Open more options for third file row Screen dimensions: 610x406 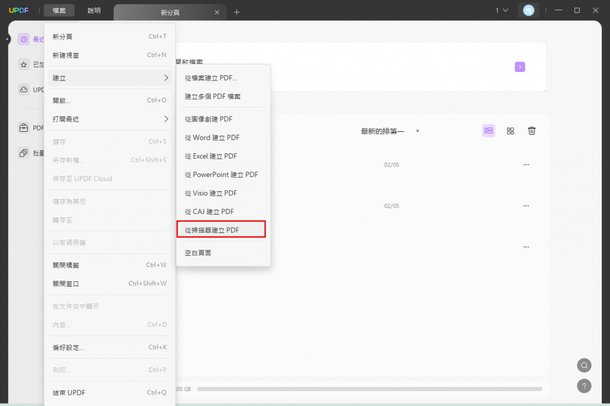(x=526, y=247)
